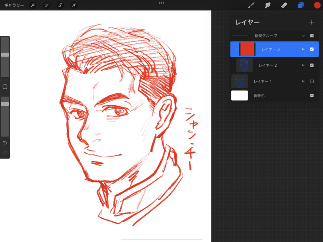This screenshot has height=242, width=323.
Task: Return to ギャラリー gallery
Action: coord(14,5)
